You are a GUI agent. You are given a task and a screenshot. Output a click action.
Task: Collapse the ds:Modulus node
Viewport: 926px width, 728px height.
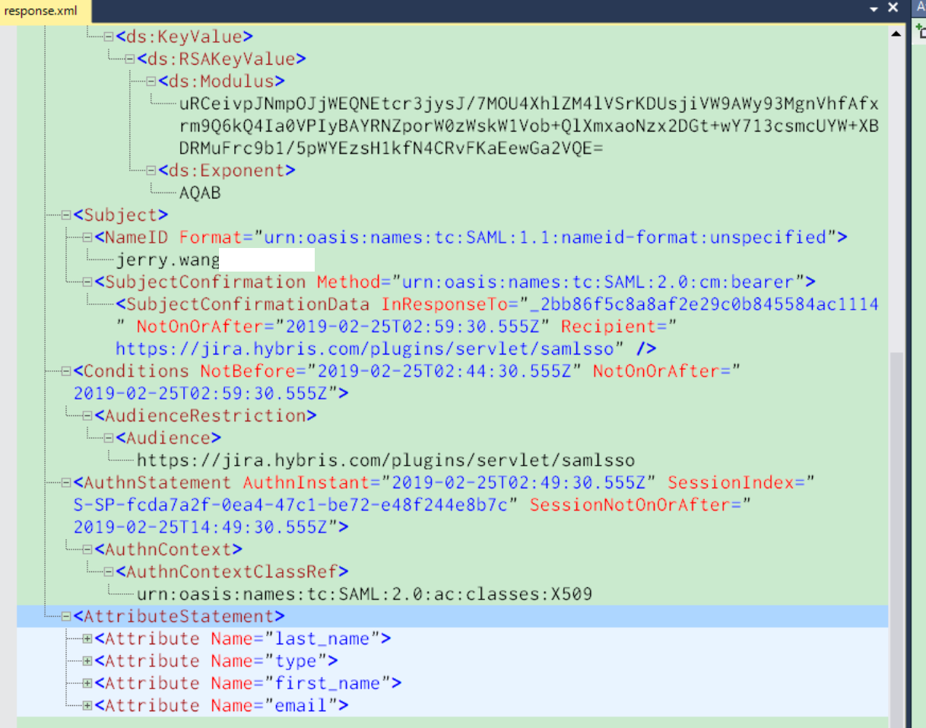point(151,81)
